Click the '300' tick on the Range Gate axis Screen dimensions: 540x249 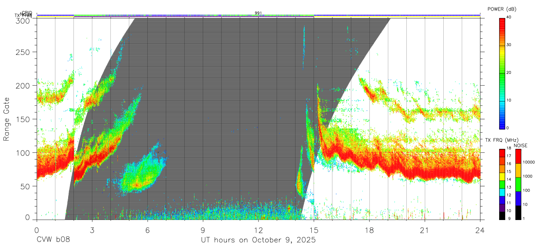(23, 21)
